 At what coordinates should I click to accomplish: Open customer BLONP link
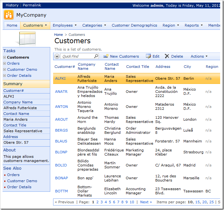[61, 152]
